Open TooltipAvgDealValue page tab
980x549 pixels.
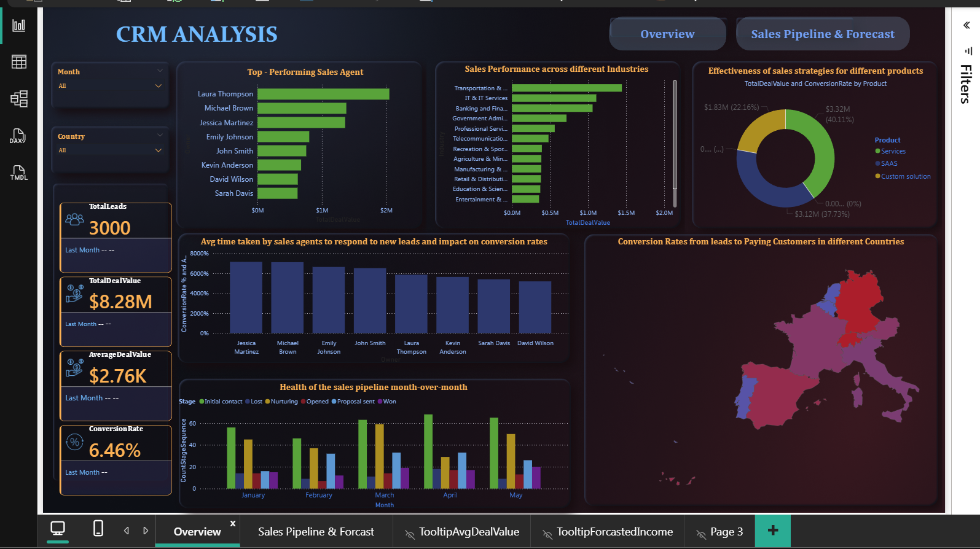[x=461, y=532]
